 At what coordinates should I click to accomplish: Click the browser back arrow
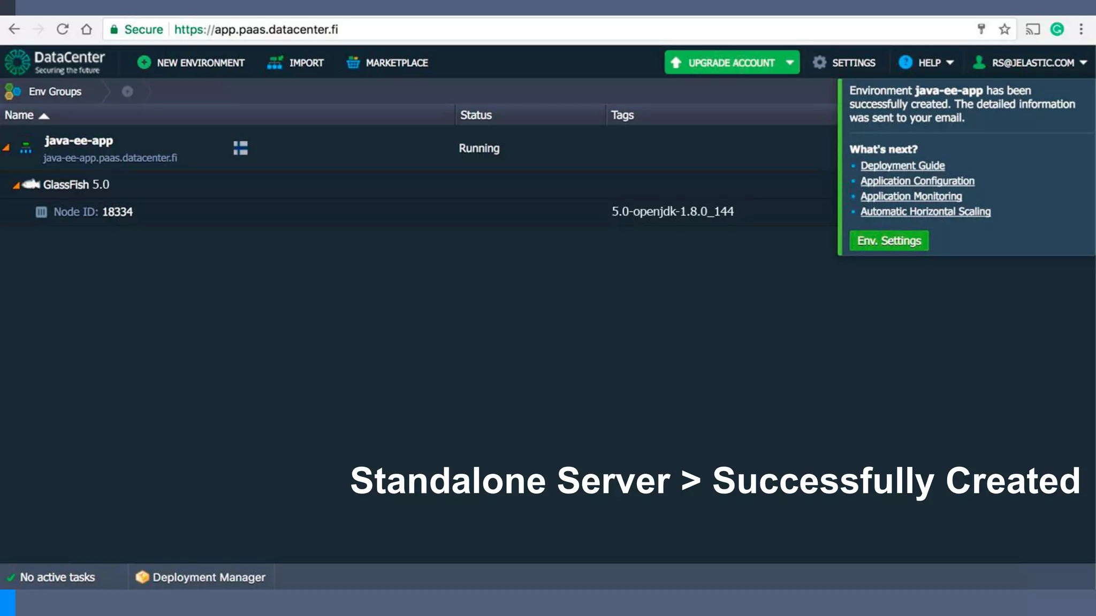point(14,29)
